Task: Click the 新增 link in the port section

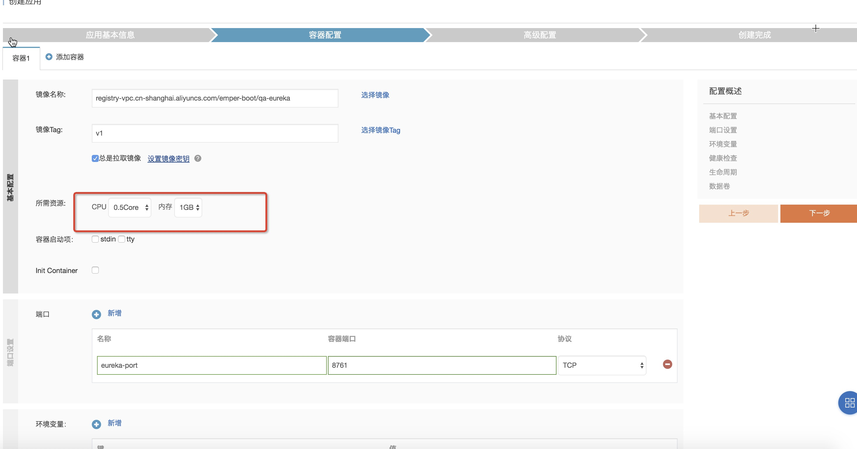Action: click(x=115, y=313)
